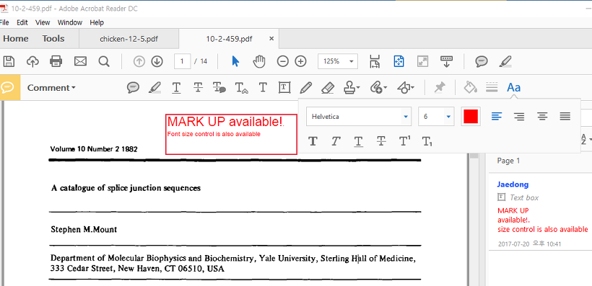
Task: Click the full screen mode icon
Action: pos(422,61)
